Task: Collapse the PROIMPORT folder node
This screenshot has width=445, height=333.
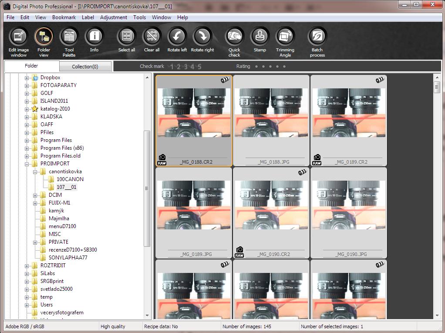Action: (x=27, y=164)
